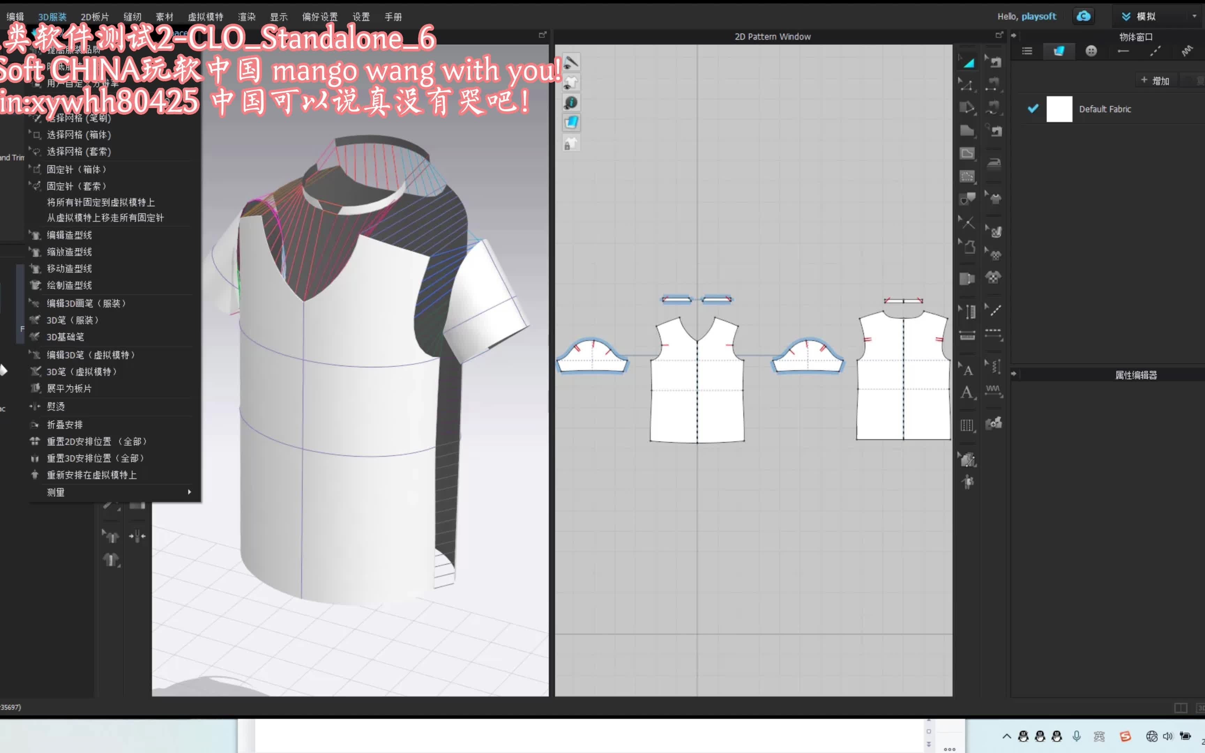The width and height of the screenshot is (1205, 753).
Task: Open the Topstitch tab in Object Browser
Action: coord(1155,51)
